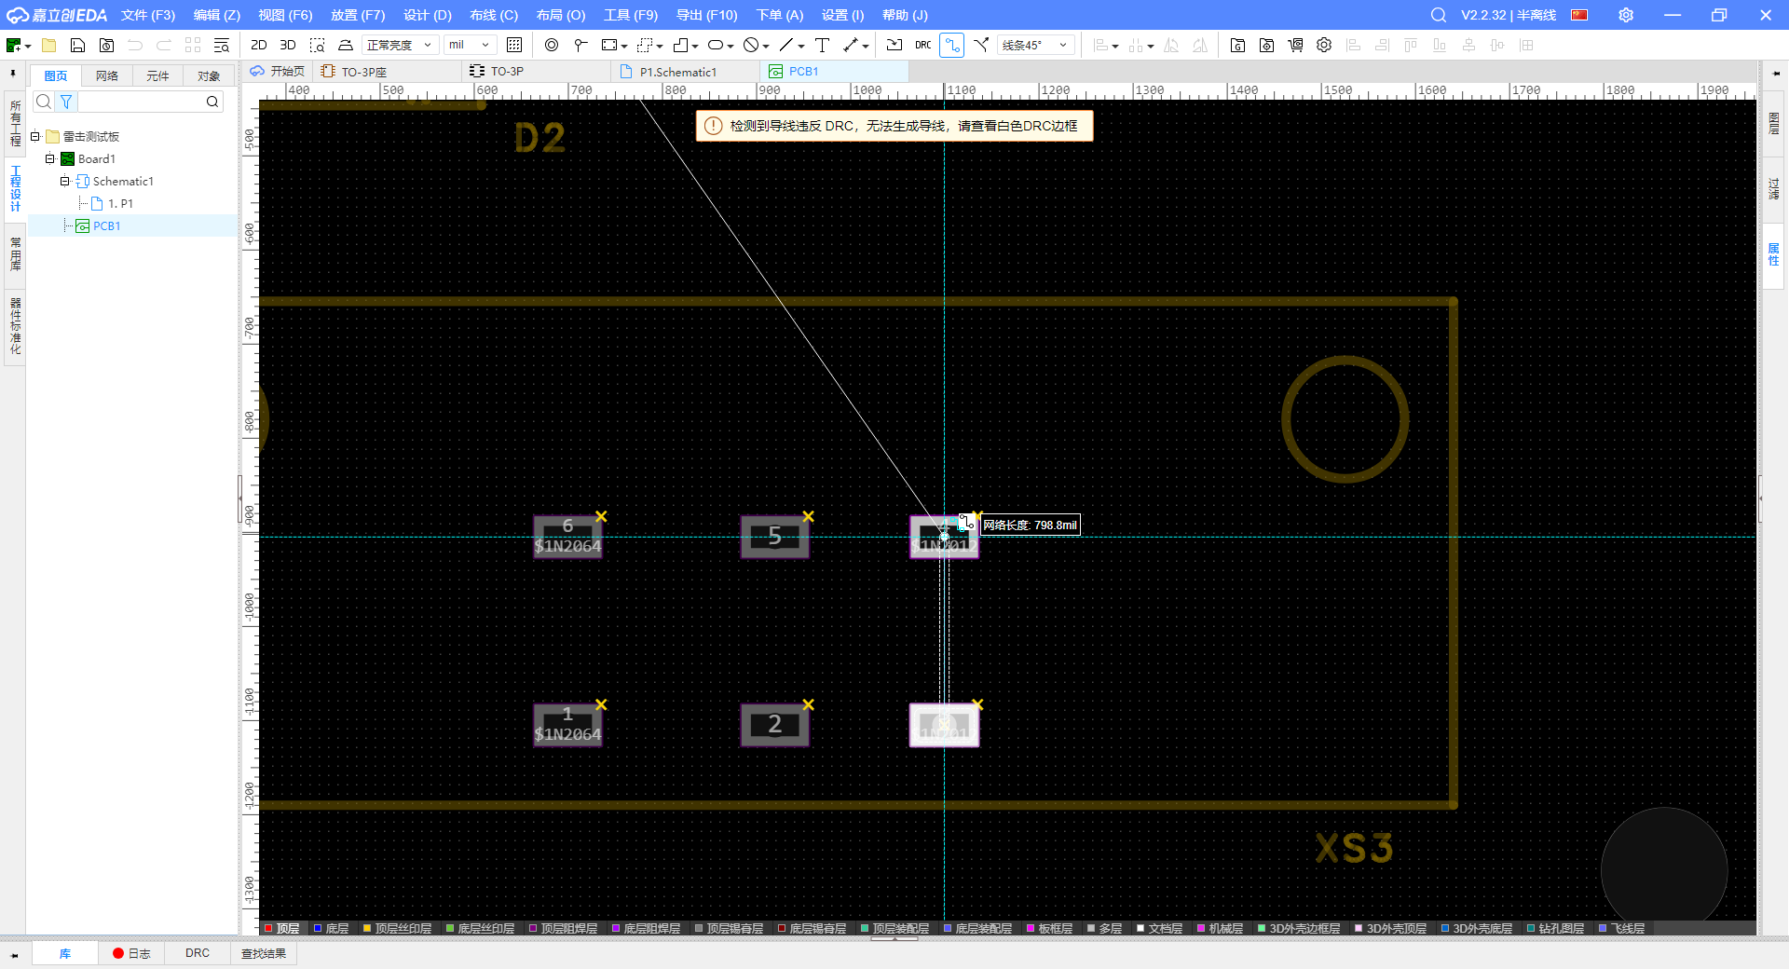Toggle 2D view mode

point(259,45)
